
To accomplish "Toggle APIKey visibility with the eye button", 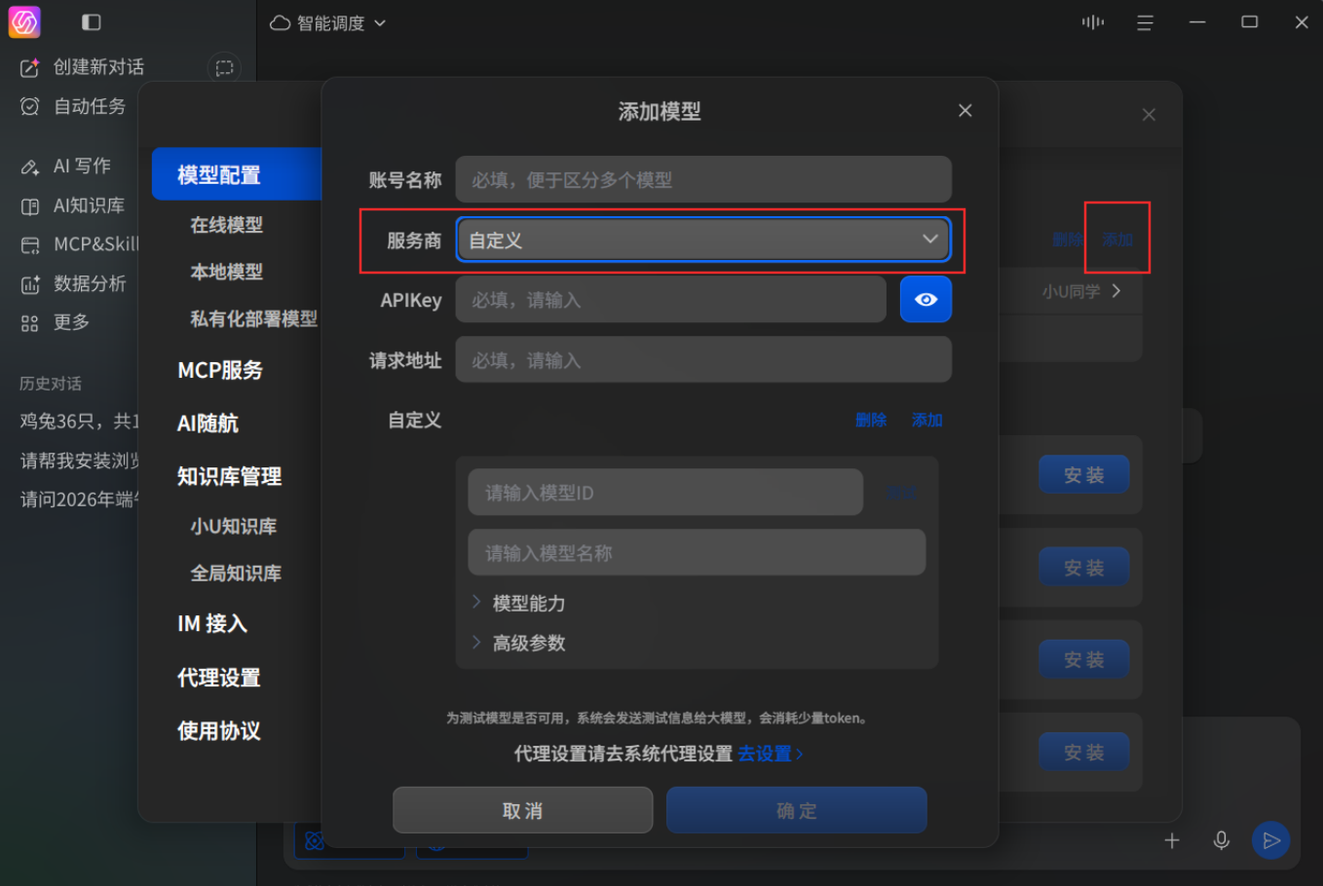I will (x=926, y=300).
